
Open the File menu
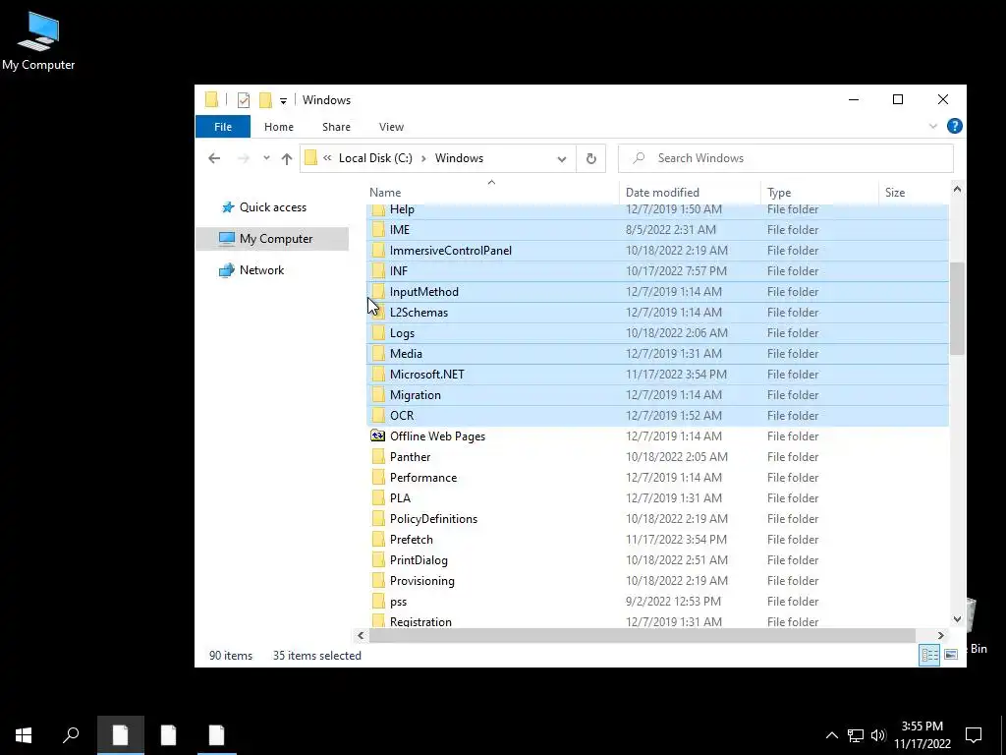pyautogui.click(x=223, y=127)
